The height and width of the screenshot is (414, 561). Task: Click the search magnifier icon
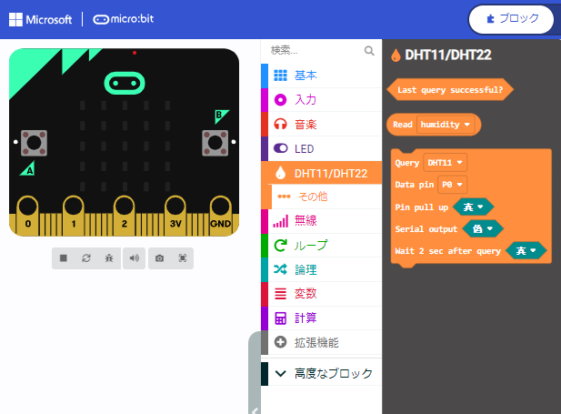(369, 51)
